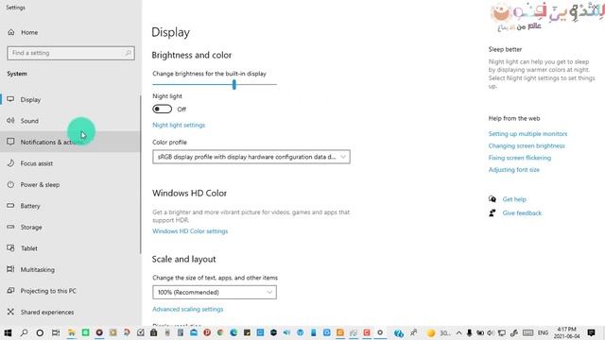
Task: Open the touch keyboard tray icon
Action: point(527,332)
